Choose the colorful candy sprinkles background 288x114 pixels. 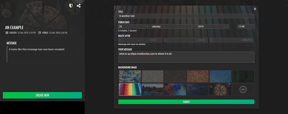[x=198, y=76]
